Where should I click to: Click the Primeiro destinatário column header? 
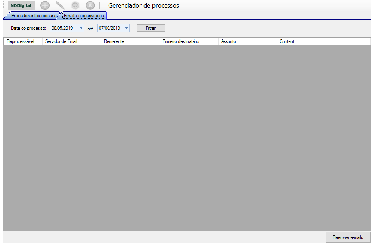click(x=188, y=41)
